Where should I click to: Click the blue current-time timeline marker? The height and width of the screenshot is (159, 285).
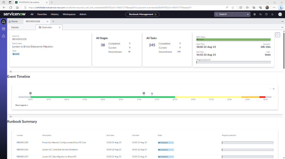coord(152,94)
